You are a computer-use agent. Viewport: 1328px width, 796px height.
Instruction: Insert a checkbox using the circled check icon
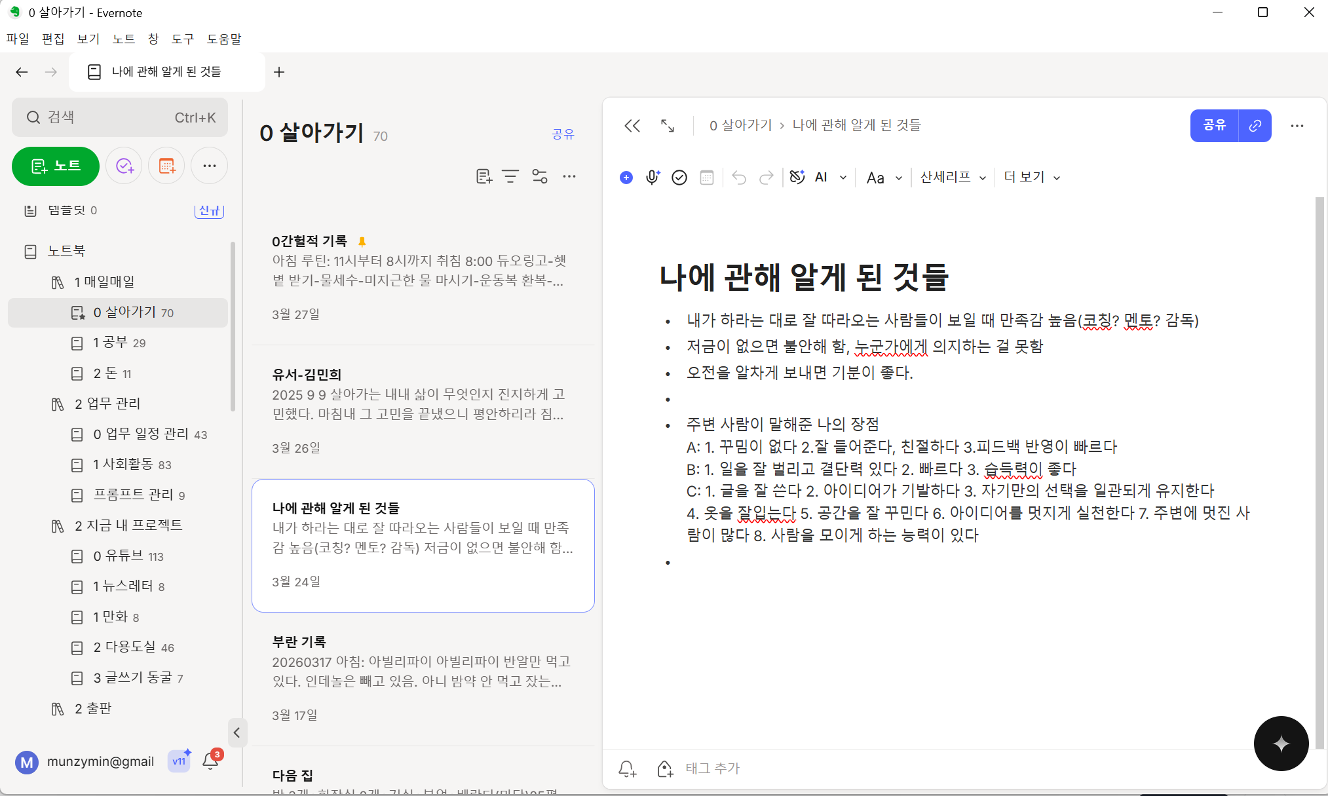point(679,177)
